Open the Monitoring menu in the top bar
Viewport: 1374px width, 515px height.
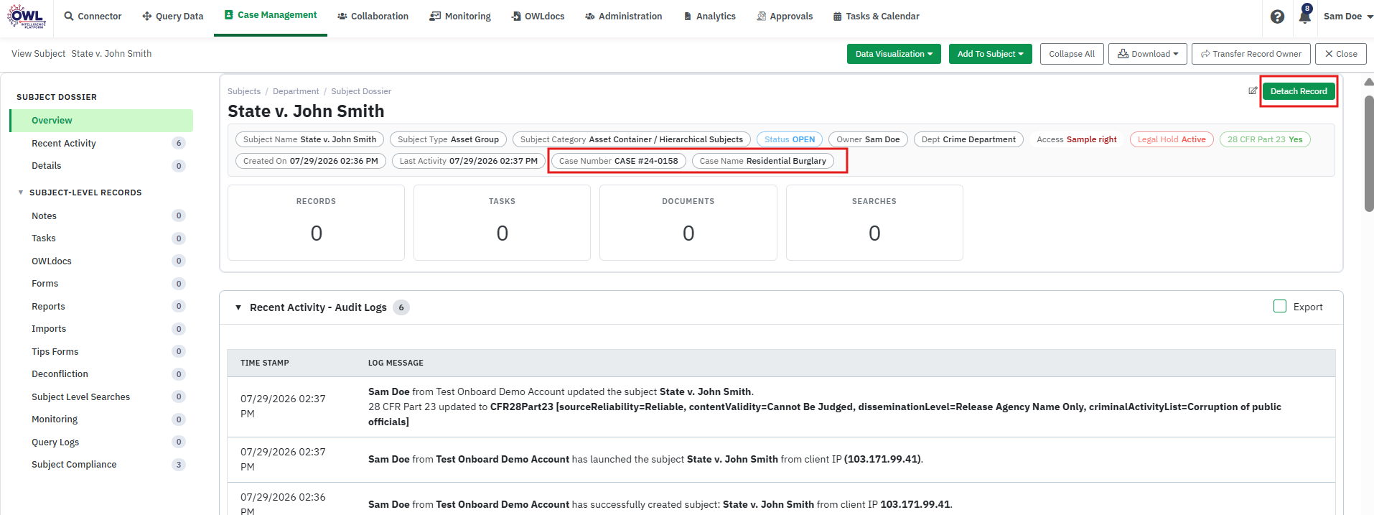point(460,16)
